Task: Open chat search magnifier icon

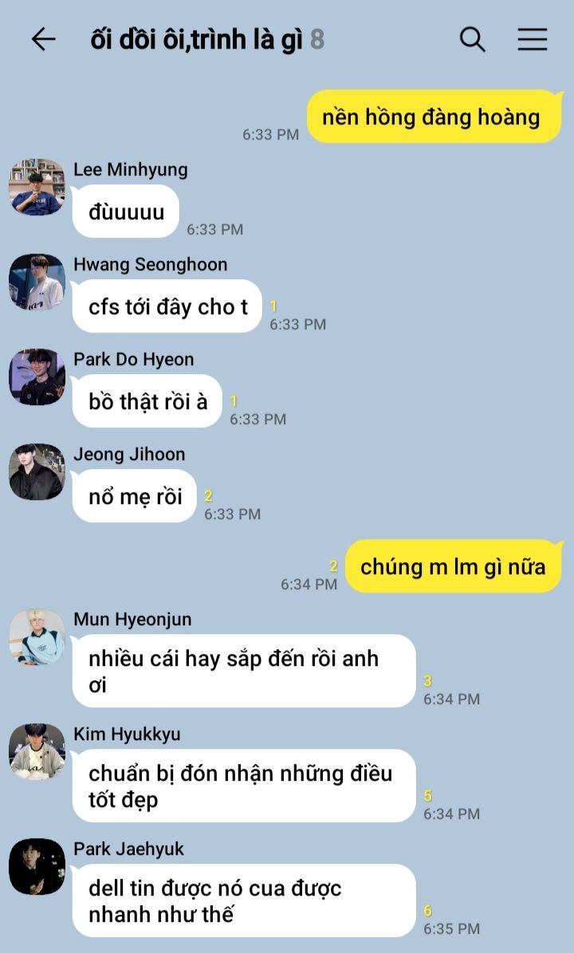Action: [x=472, y=40]
